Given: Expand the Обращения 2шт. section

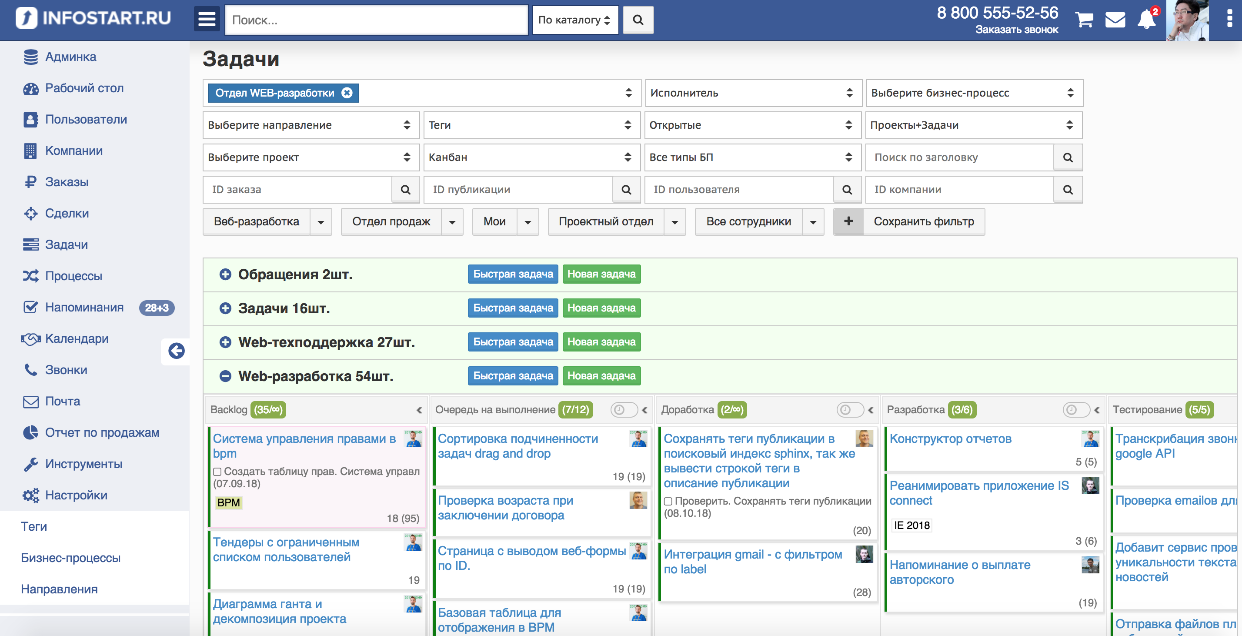Looking at the screenshot, I should pos(225,274).
